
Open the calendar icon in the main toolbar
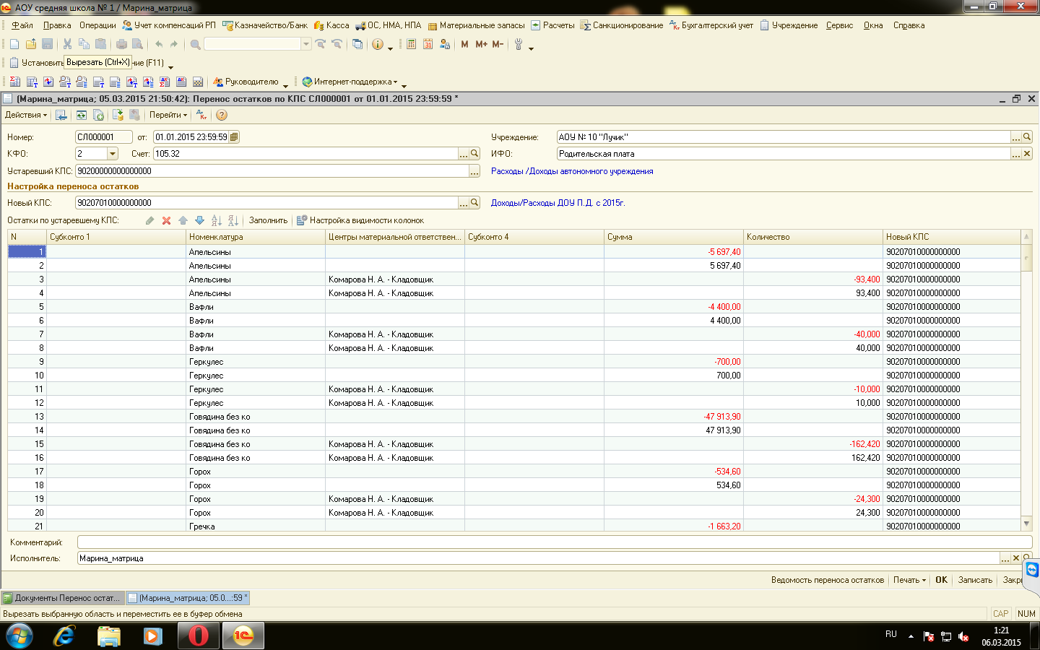[428, 44]
